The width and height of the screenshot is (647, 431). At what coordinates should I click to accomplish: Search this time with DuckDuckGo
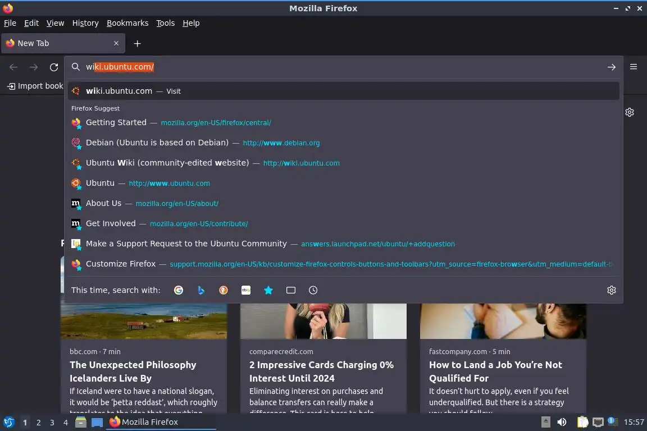pyautogui.click(x=223, y=290)
